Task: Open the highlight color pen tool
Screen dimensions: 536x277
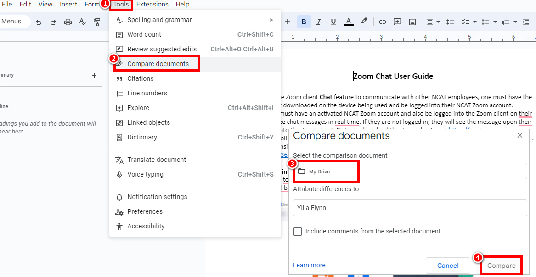Action: click(x=364, y=22)
